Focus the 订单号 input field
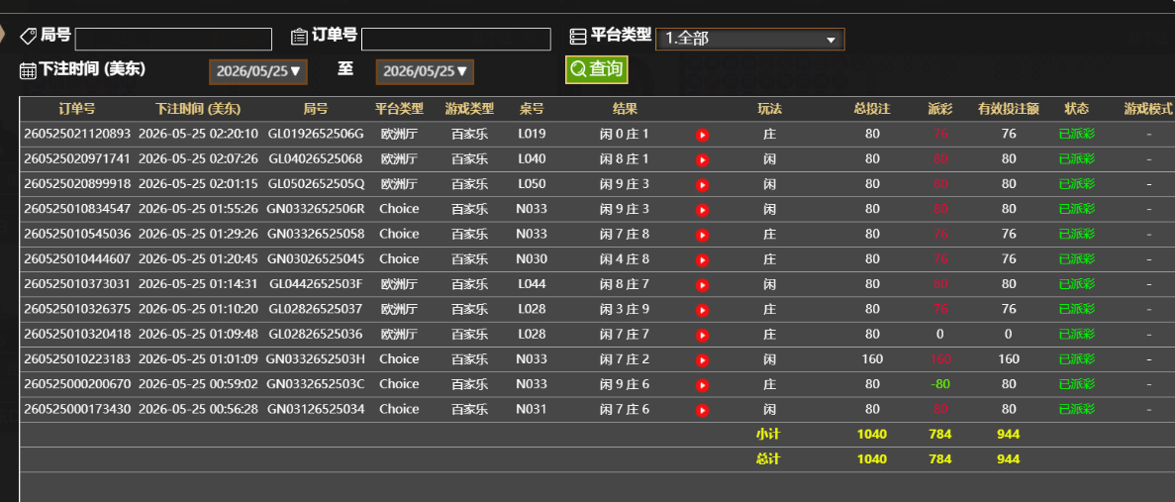The width and height of the screenshot is (1175, 502). pos(455,39)
